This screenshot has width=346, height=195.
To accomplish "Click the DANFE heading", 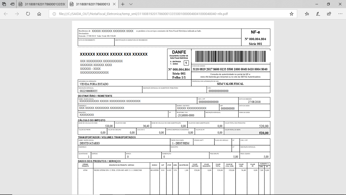I will [x=179, y=52].
